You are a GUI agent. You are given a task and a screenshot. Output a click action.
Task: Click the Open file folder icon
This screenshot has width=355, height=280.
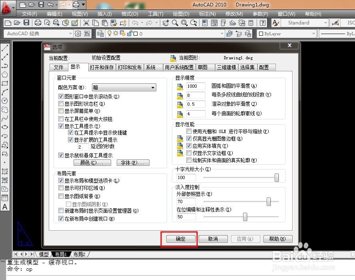point(17,23)
